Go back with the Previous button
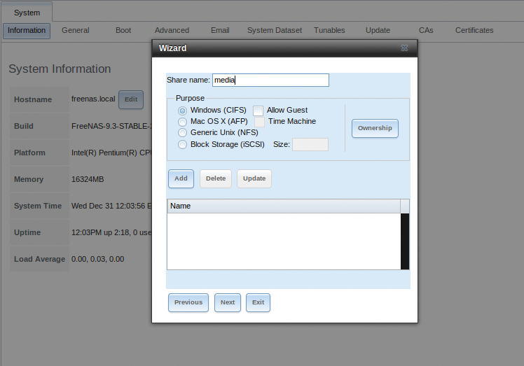The image size is (524, 366). pos(188,302)
